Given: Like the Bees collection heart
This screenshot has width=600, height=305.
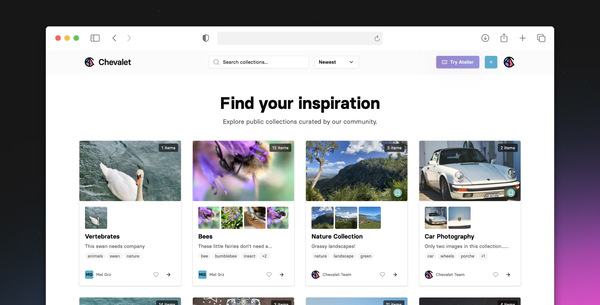Looking at the screenshot, I should point(269,275).
